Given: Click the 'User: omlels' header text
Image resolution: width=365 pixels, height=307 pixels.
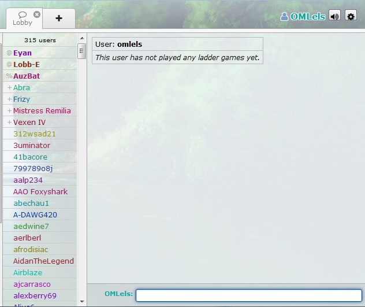Looking at the screenshot, I should [x=119, y=44].
